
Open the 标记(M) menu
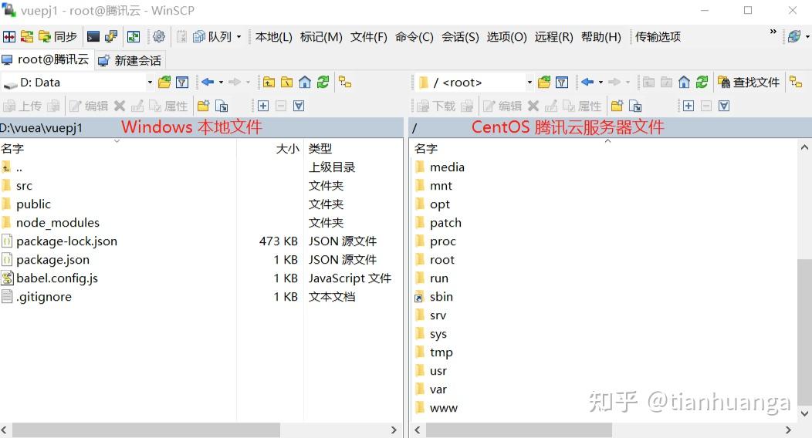coord(321,37)
